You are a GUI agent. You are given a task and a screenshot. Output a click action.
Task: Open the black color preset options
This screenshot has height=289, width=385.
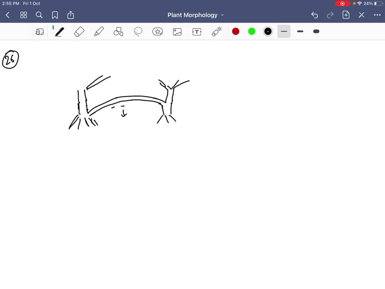coord(268,32)
